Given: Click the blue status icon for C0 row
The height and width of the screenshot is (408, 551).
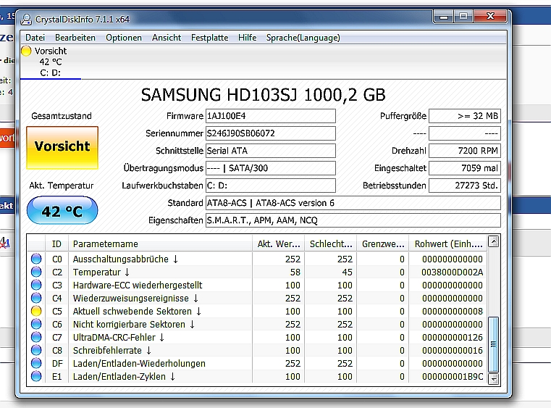Looking at the screenshot, I should (36, 259).
